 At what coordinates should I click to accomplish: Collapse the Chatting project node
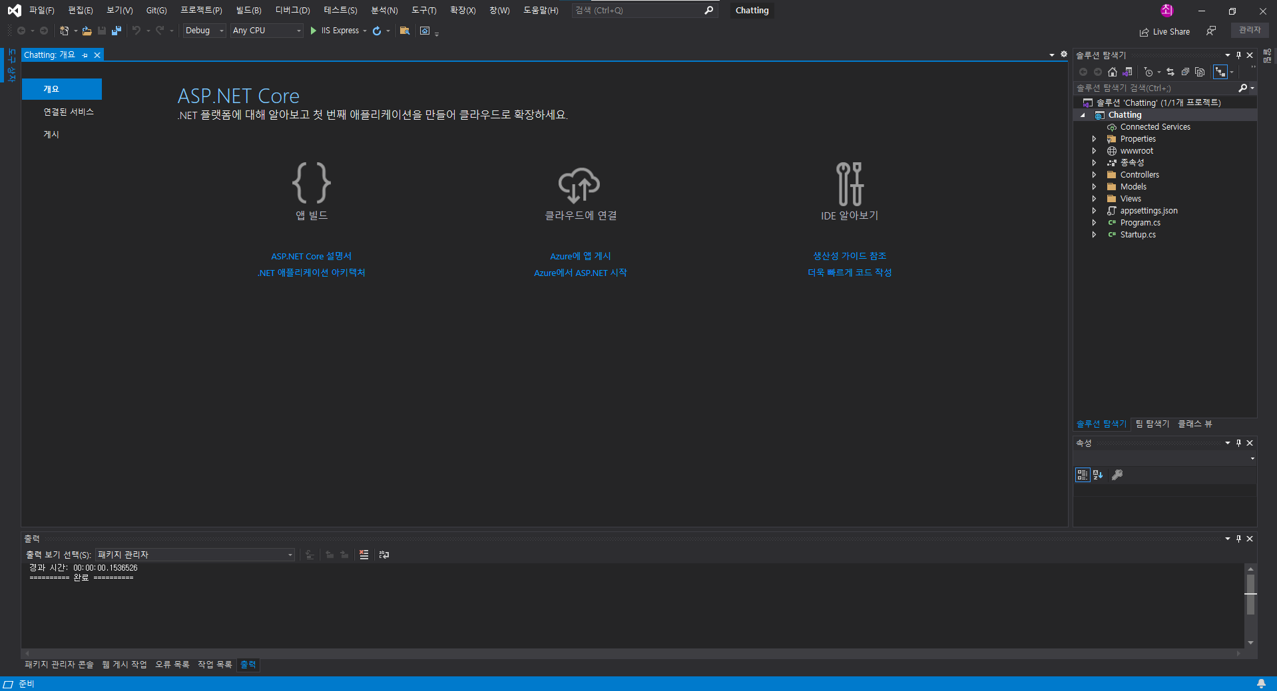[1083, 115]
